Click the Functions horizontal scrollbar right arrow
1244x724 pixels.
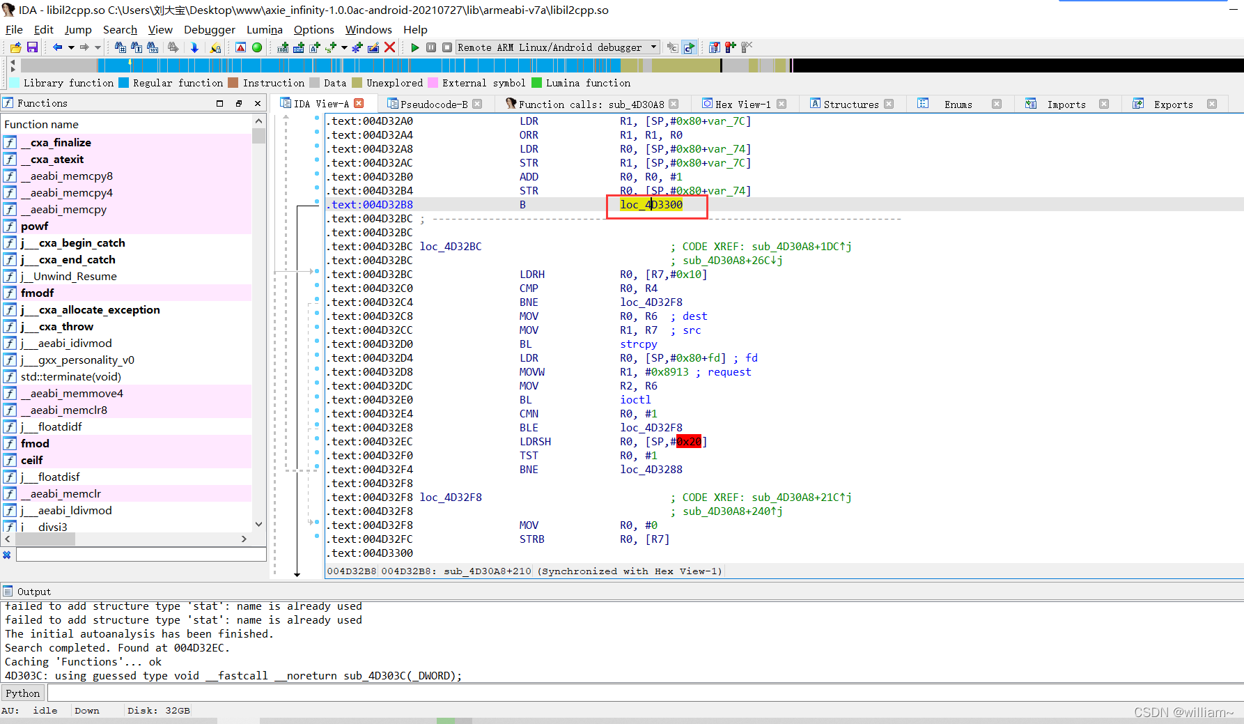pyautogui.click(x=244, y=539)
